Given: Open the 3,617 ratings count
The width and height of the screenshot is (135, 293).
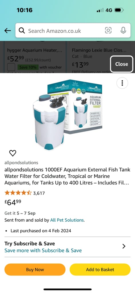Looking at the screenshot, I should 39,193.
